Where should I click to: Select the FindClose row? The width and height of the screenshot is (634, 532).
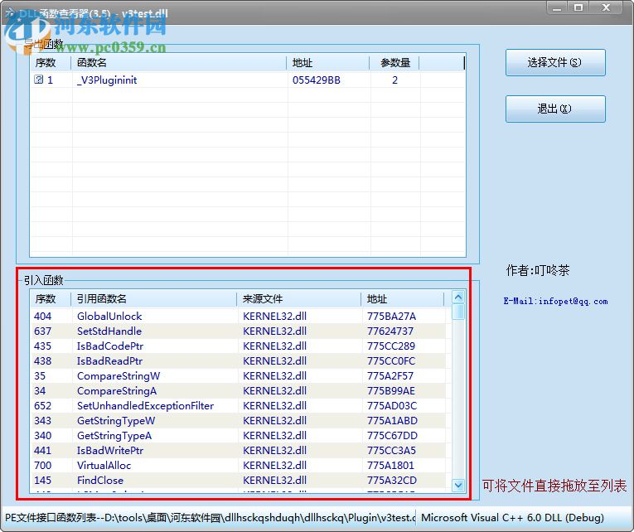[x=238, y=481]
